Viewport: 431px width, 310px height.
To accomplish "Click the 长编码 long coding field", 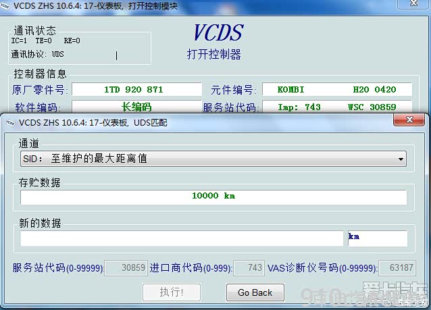I will point(136,107).
